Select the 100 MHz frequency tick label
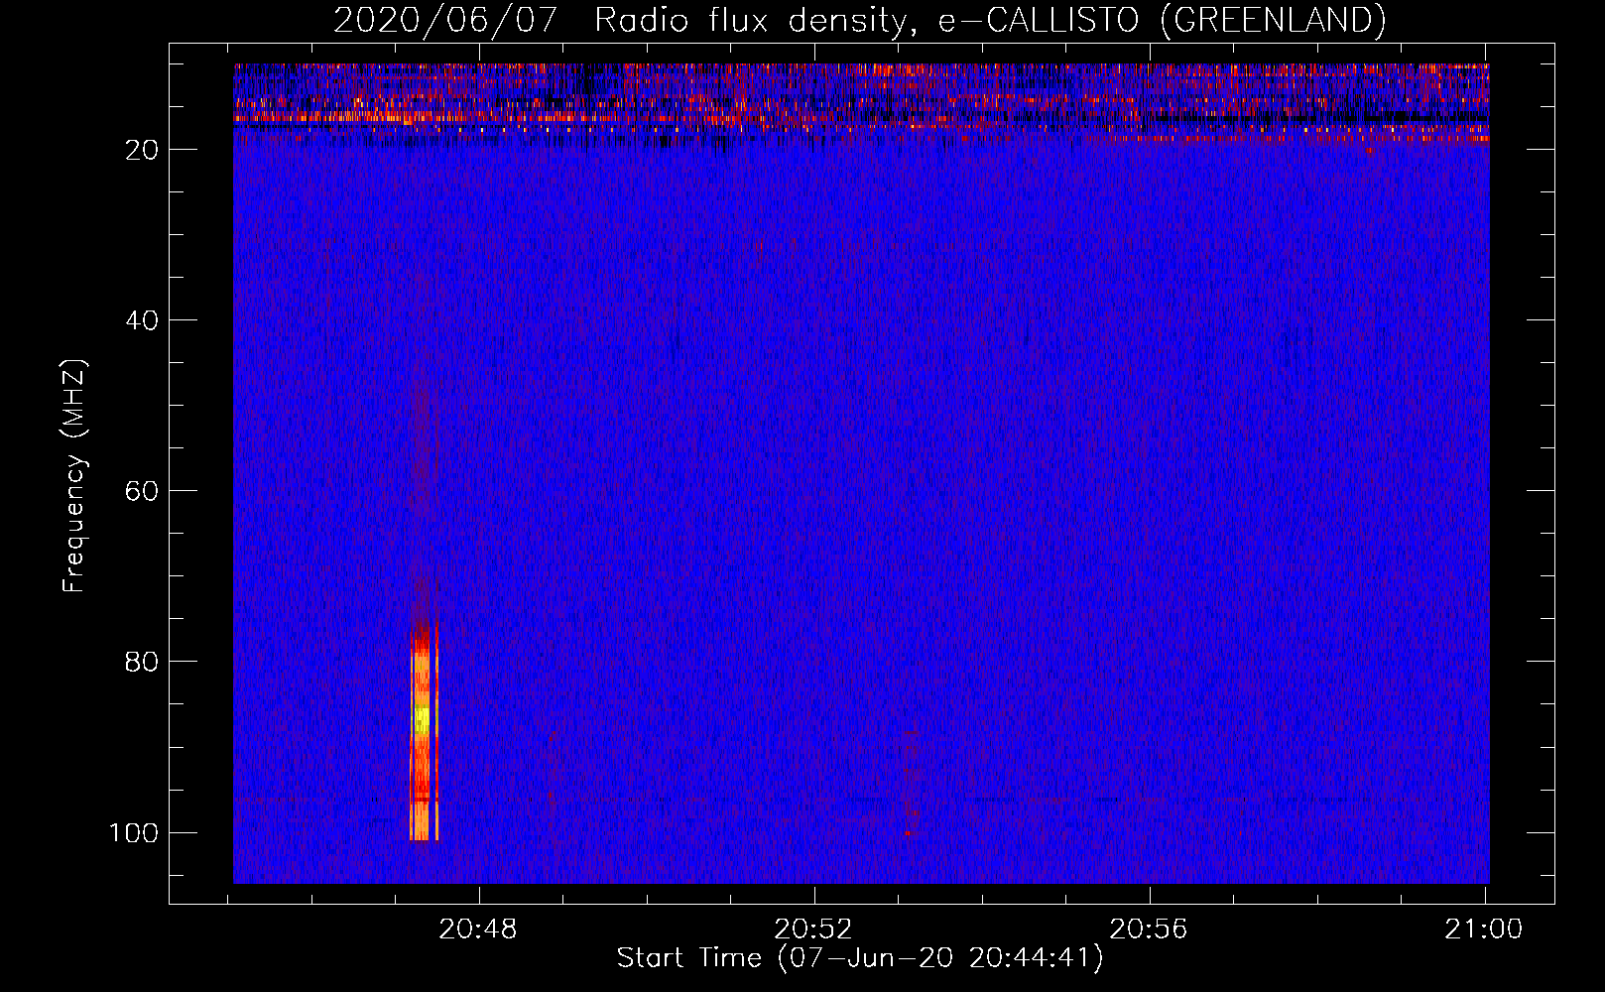Screen dimensions: 1605x992 (134, 832)
